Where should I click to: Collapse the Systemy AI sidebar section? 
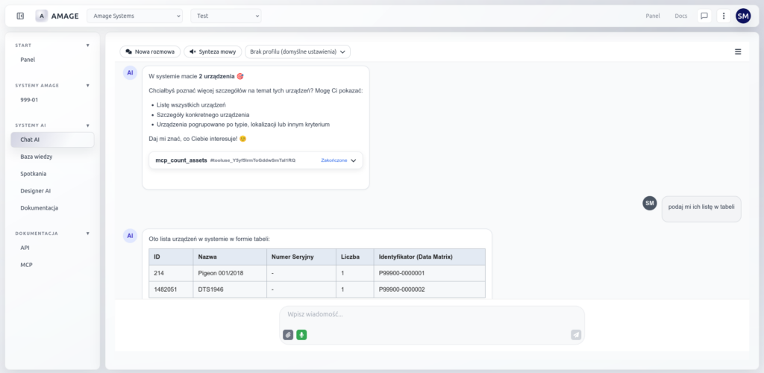click(87, 125)
